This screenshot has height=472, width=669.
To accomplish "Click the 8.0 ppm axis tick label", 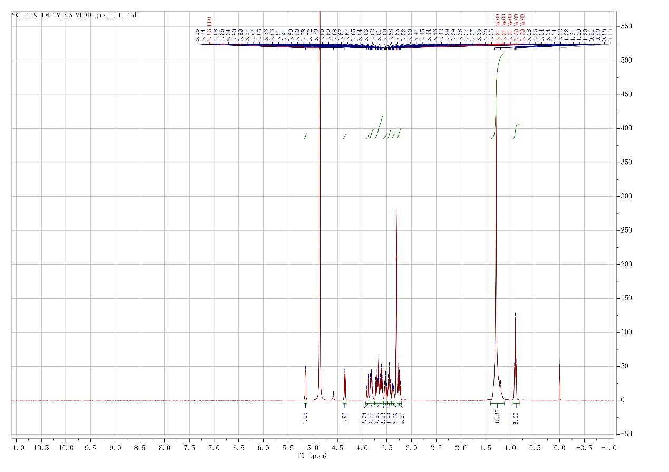I will click(164, 448).
